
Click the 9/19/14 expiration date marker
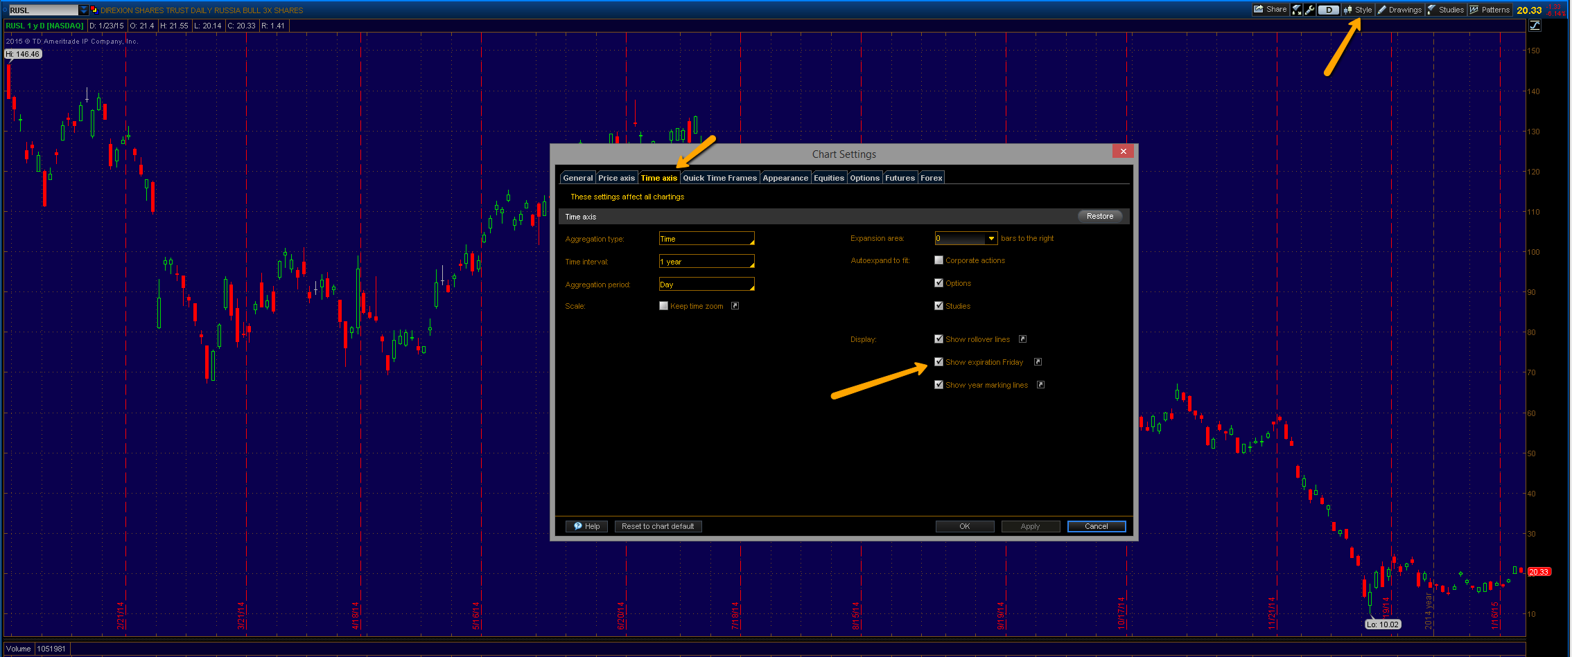(1000, 615)
